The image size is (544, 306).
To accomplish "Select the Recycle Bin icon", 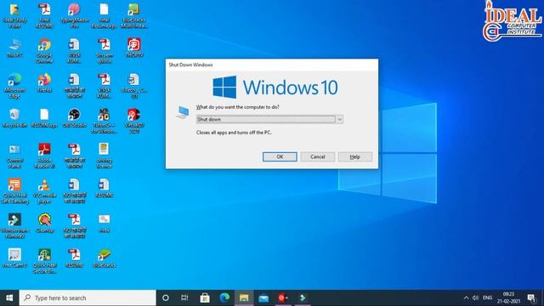I will 14,118.
